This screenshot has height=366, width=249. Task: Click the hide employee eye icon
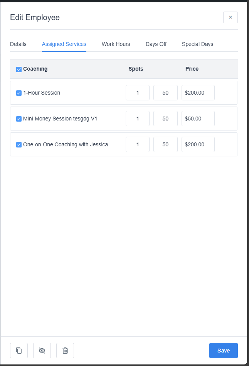click(x=42, y=351)
